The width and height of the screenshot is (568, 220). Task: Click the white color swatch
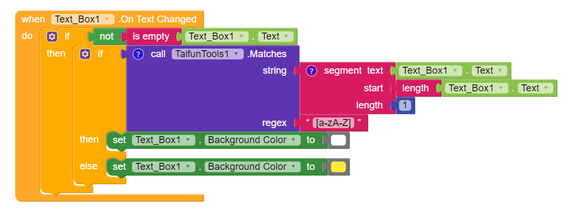click(x=339, y=141)
